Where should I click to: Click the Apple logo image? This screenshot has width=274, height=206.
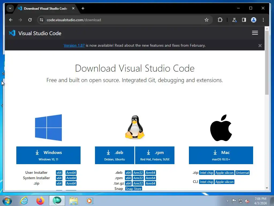coord(221,128)
